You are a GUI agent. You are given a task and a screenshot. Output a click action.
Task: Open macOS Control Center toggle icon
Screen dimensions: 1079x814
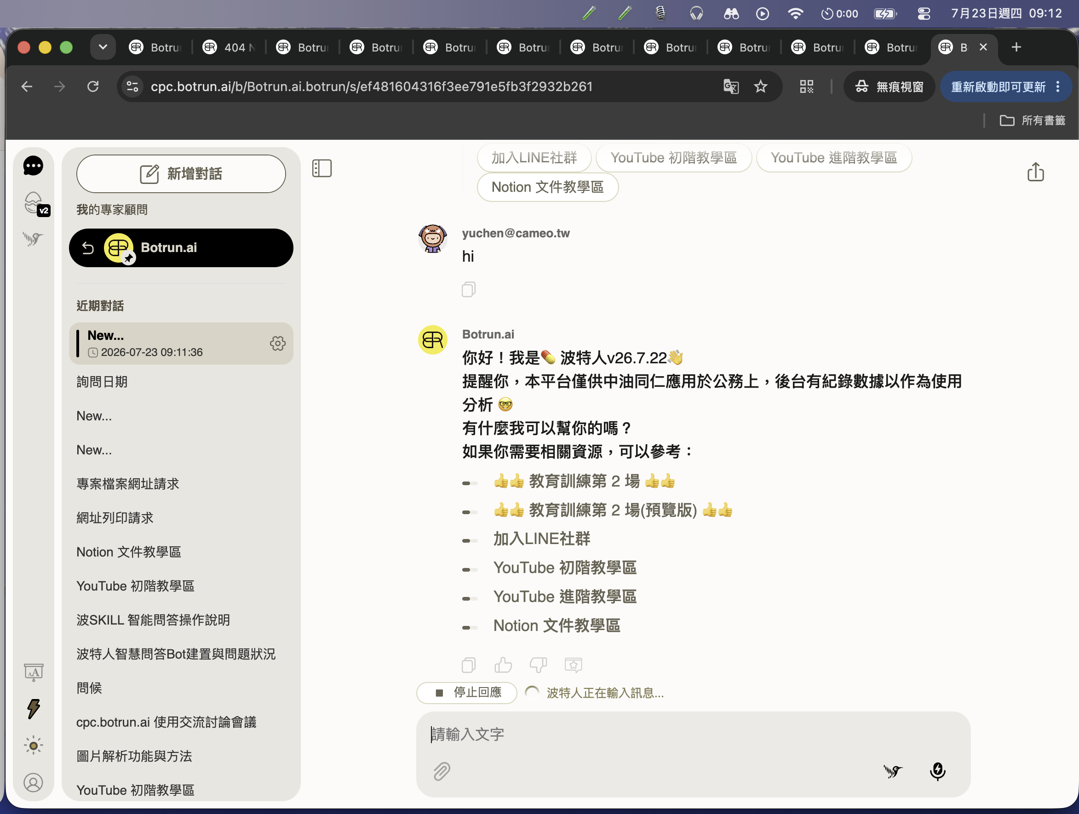[924, 14]
